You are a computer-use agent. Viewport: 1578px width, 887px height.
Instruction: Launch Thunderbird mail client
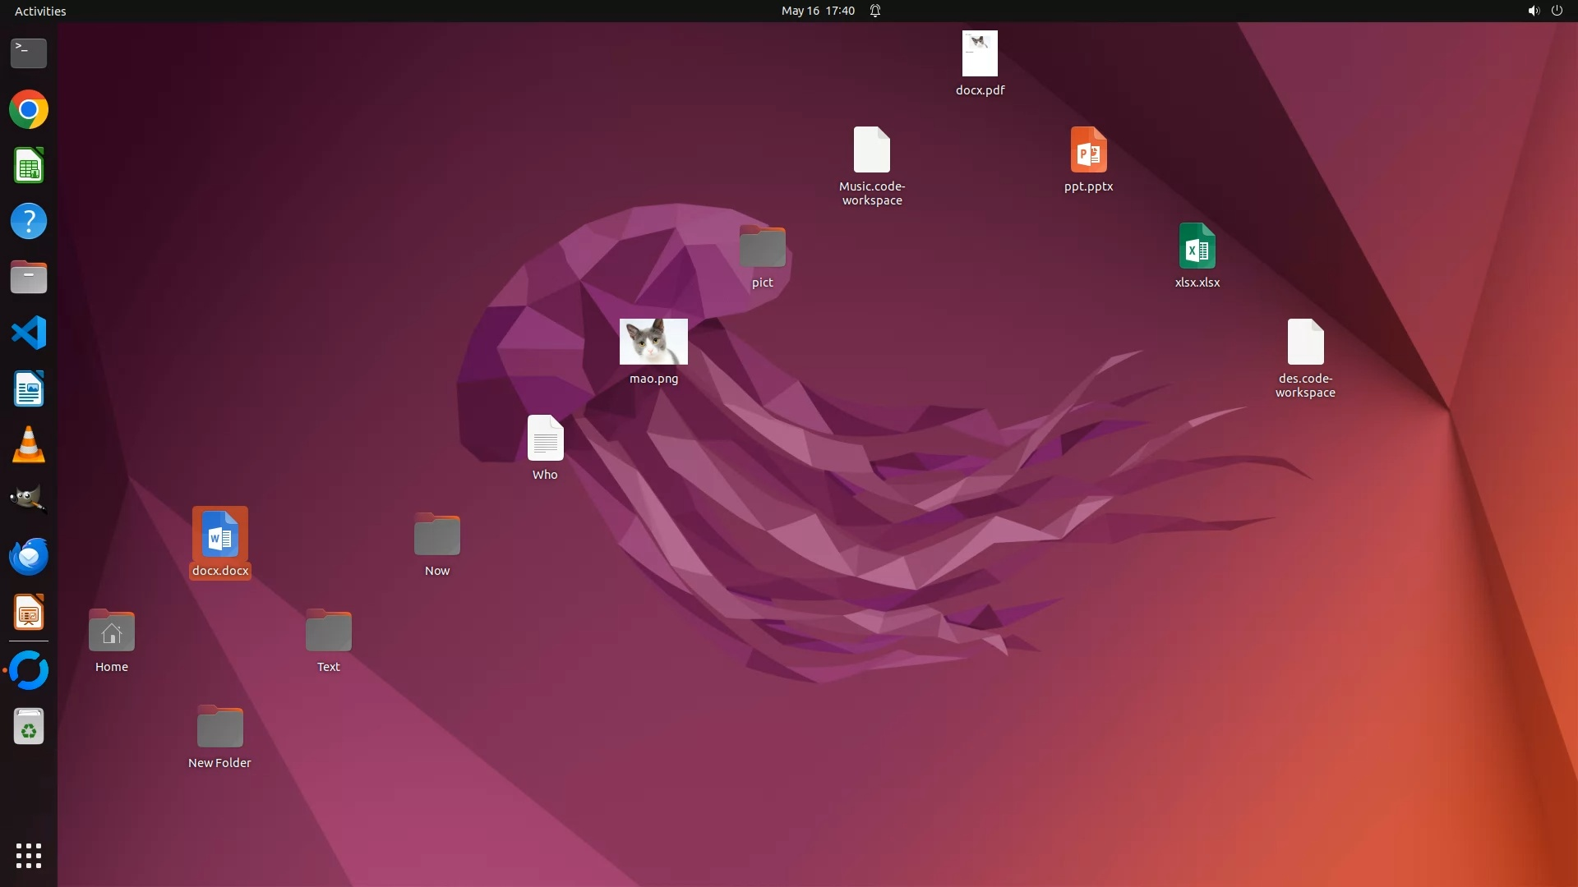pyautogui.click(x=29, y=557)
